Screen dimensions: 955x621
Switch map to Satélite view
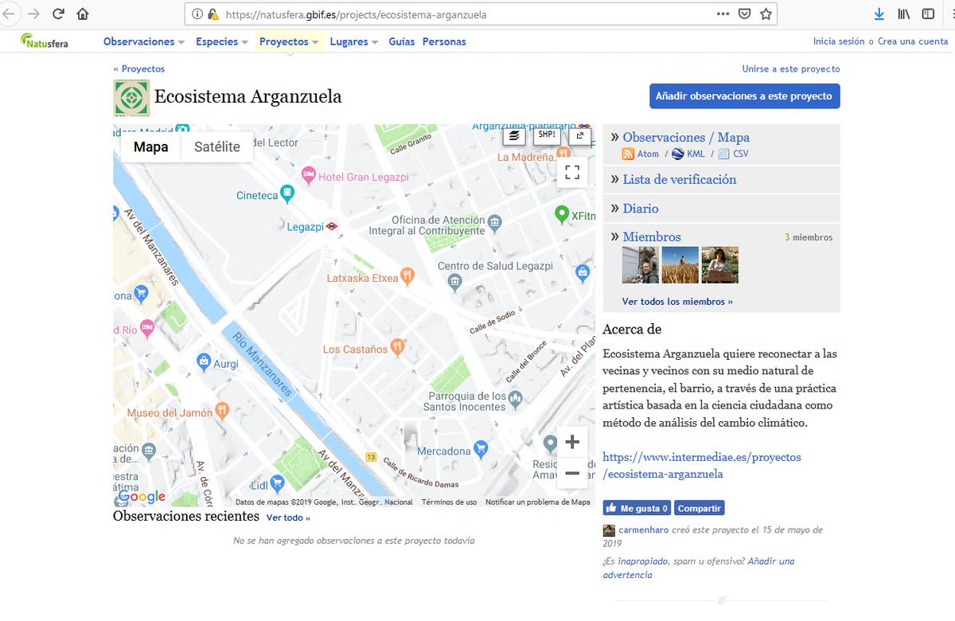point(216,147)
